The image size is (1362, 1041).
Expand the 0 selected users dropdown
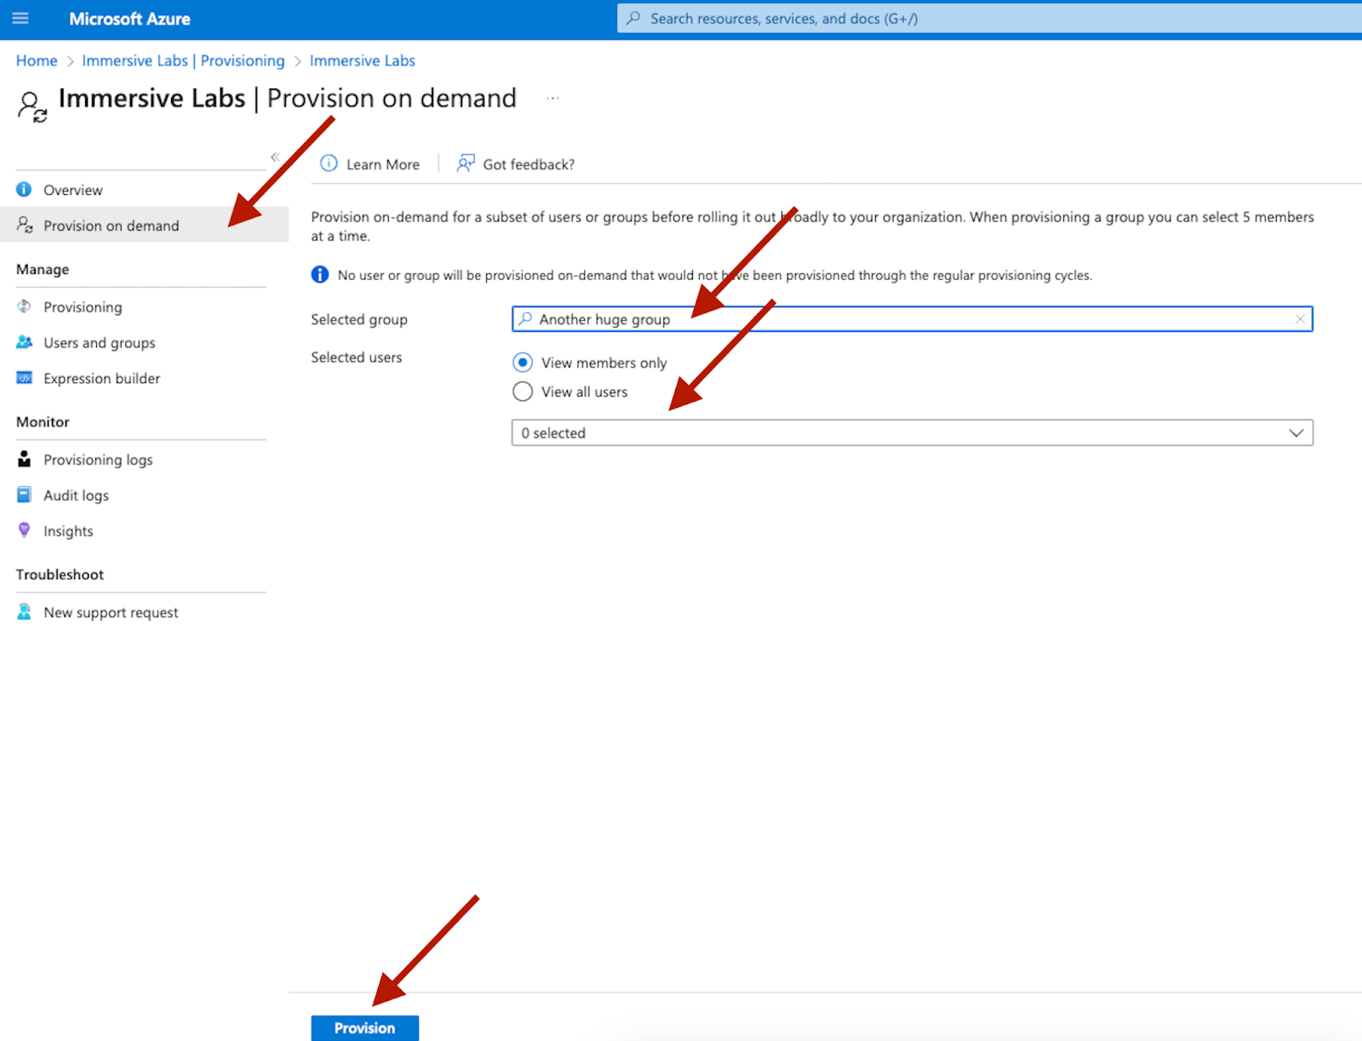pyautogui.click(x=1296, y=433)
